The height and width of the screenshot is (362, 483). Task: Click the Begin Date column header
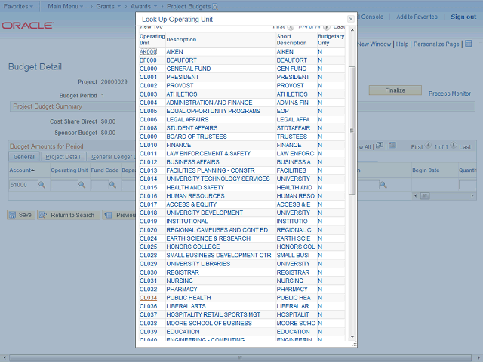pos(426,170)
